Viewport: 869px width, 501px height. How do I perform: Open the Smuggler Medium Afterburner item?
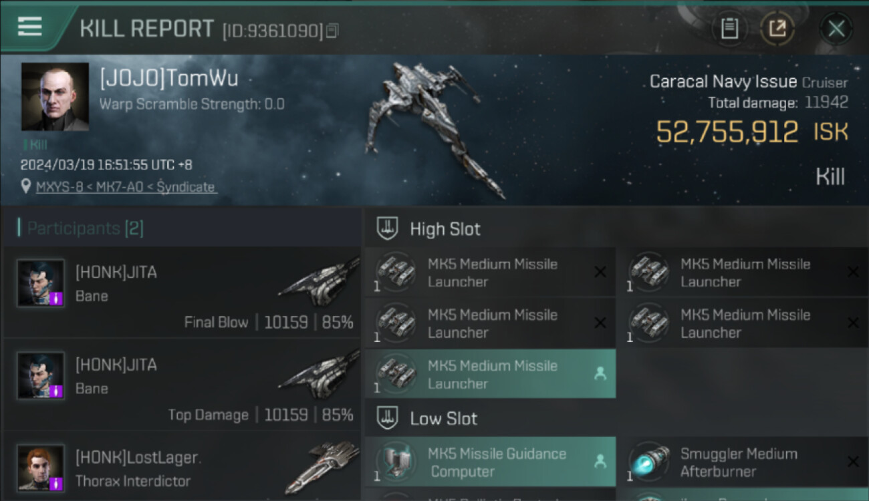pos(743,462)
